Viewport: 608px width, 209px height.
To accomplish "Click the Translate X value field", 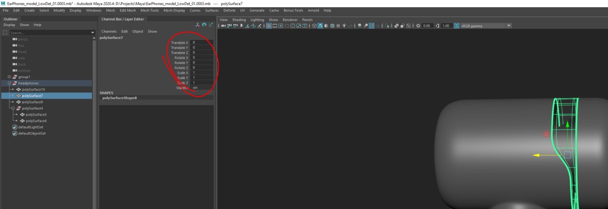I will tap(201, 43).
